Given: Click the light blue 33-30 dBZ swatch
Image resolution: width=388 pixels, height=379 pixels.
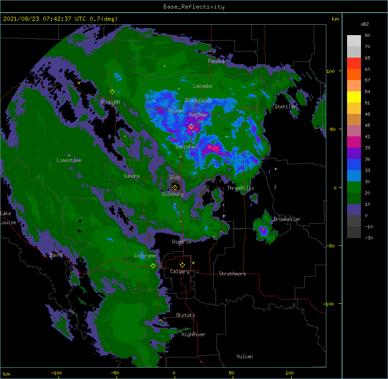Looking at the screenshot, I should (354, 176).
